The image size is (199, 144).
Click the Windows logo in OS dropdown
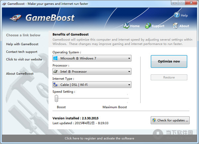point(55,58)
